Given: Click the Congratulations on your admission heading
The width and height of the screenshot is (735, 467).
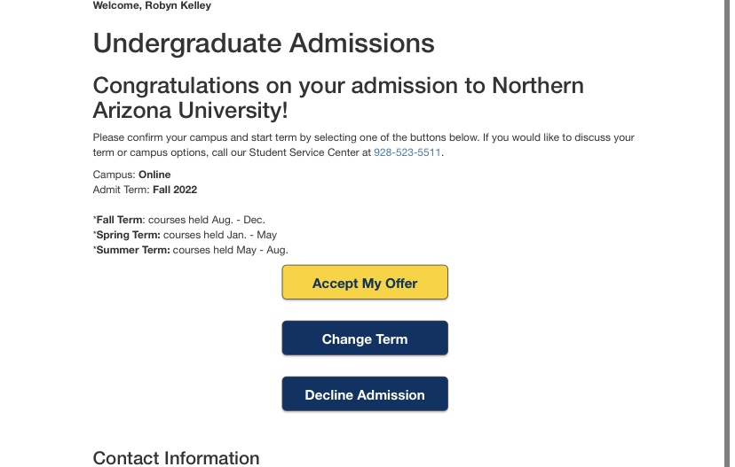Looking at the screenshot, I should (338, 86).
